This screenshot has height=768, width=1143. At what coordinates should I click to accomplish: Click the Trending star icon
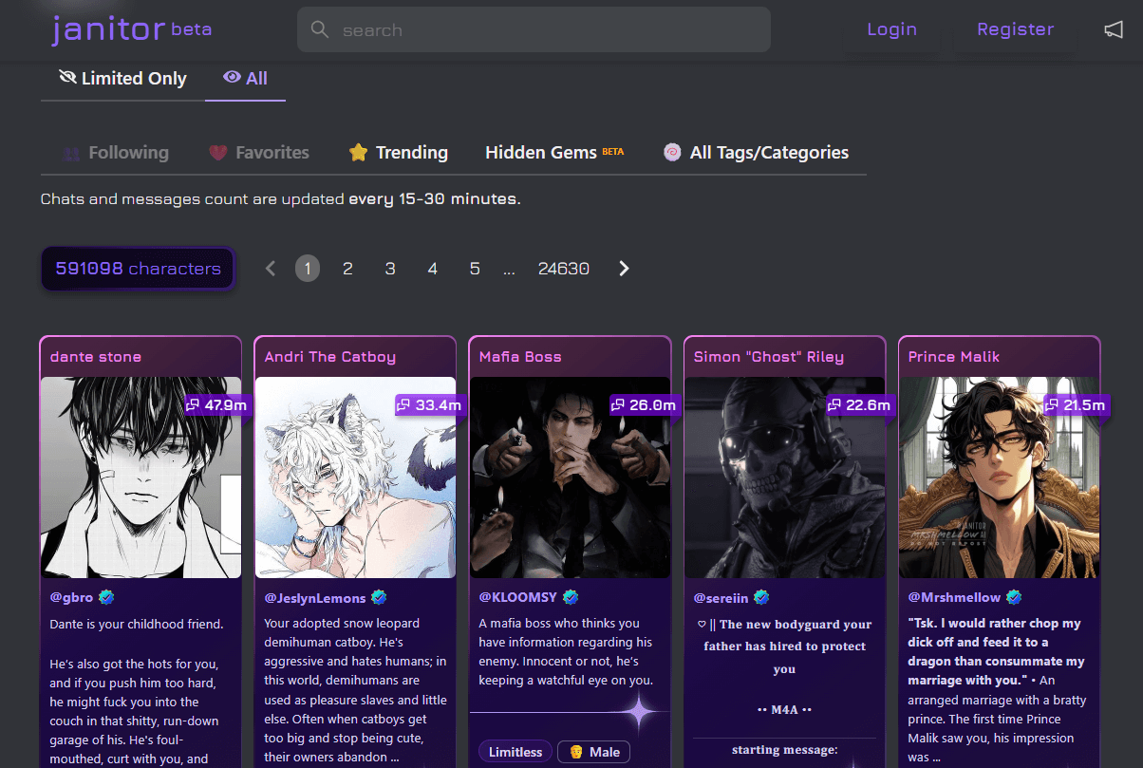click(x=358, y=153)
